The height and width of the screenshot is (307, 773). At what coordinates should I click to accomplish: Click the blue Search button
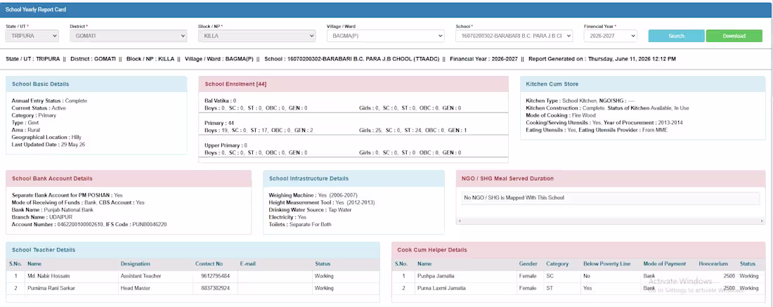pos(676,36)
